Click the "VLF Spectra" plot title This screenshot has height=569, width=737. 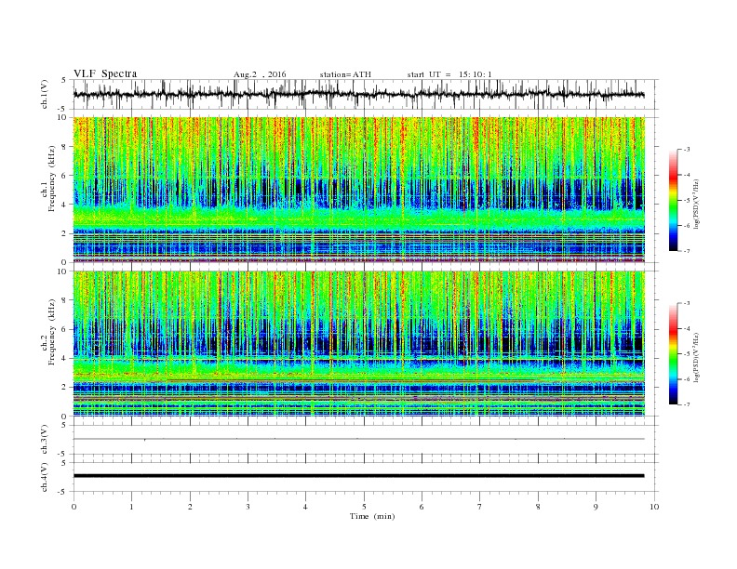[x=105, y=73]
